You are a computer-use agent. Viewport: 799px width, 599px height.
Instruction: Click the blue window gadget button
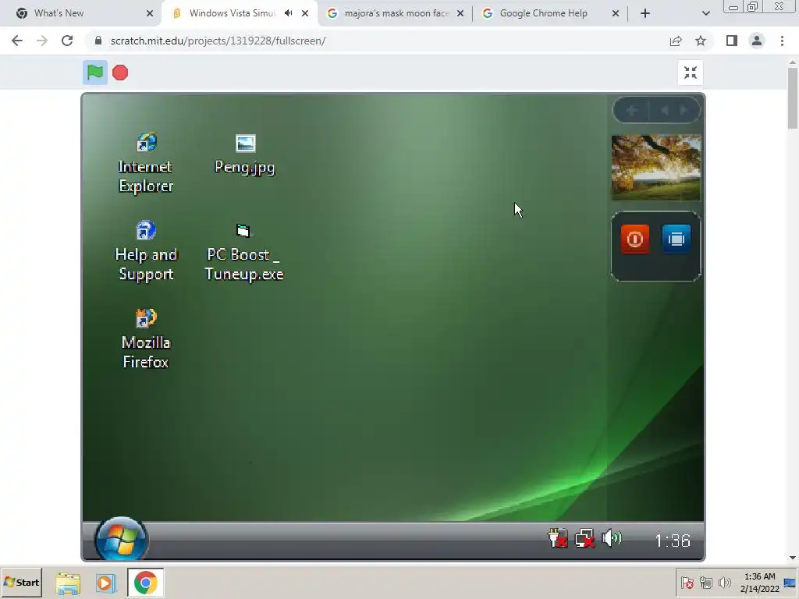point(676,239)
